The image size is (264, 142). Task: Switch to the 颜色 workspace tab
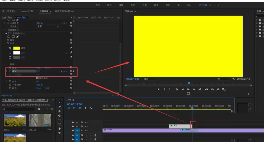pyautogui.click(x=133, y=5)
